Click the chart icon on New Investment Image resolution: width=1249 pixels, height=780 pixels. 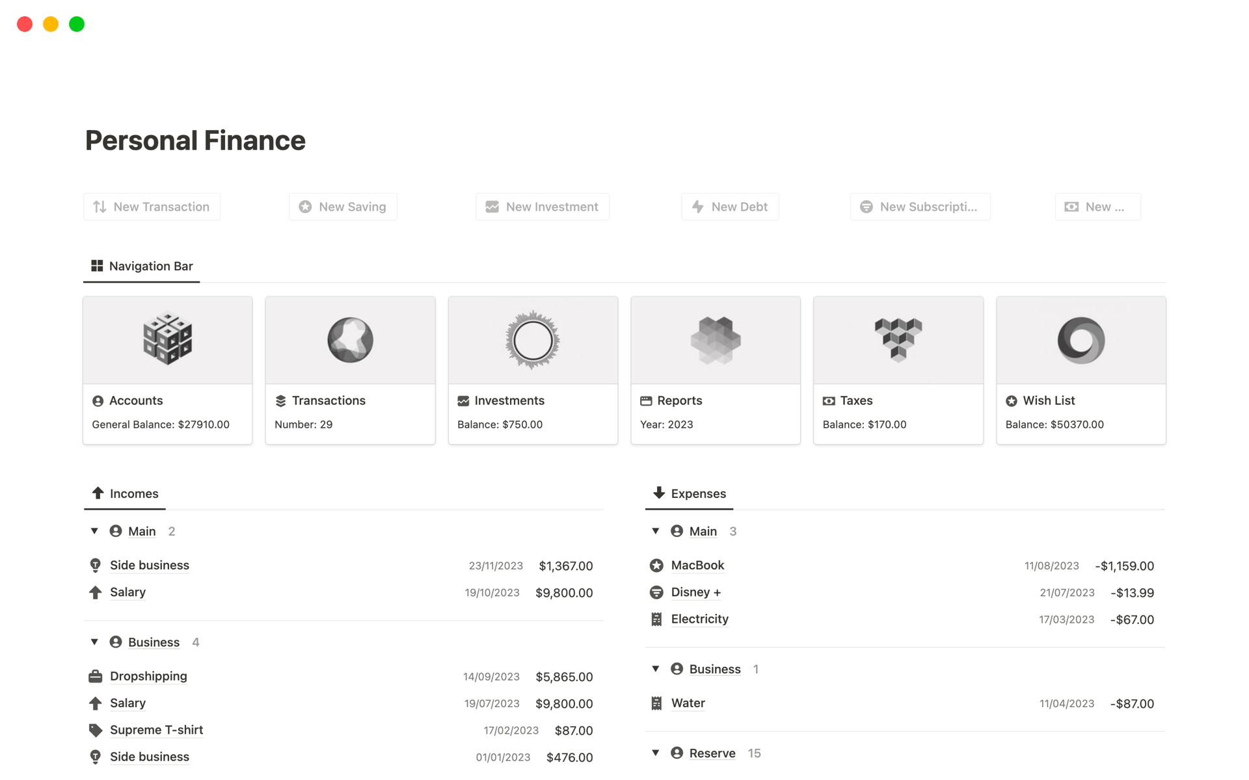492,207
